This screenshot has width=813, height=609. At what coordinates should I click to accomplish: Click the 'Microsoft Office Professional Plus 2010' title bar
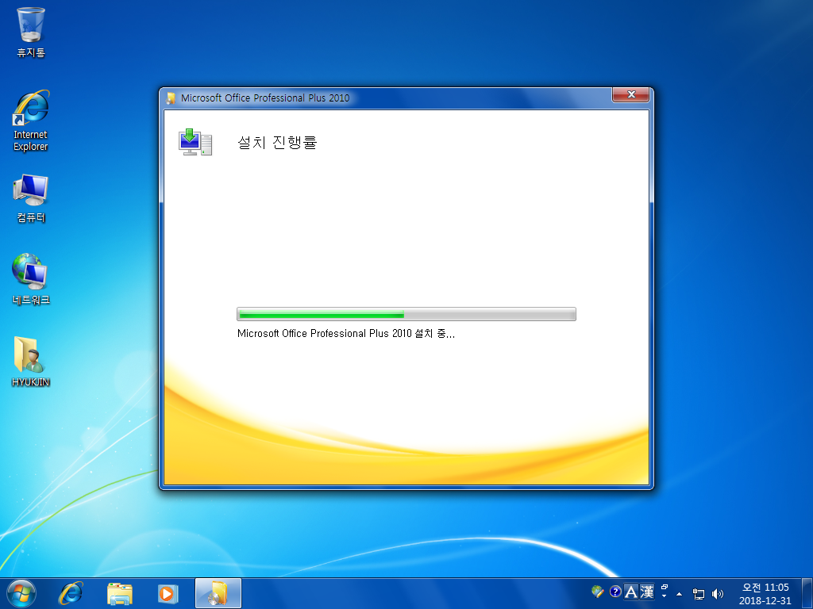tap(265, 98)
